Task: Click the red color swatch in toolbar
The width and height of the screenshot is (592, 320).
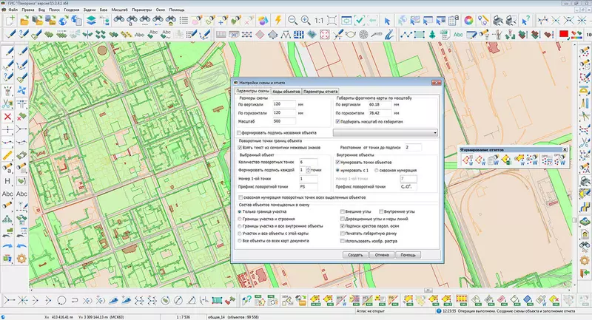Action: pyautogui.click(x=564, y=34)
